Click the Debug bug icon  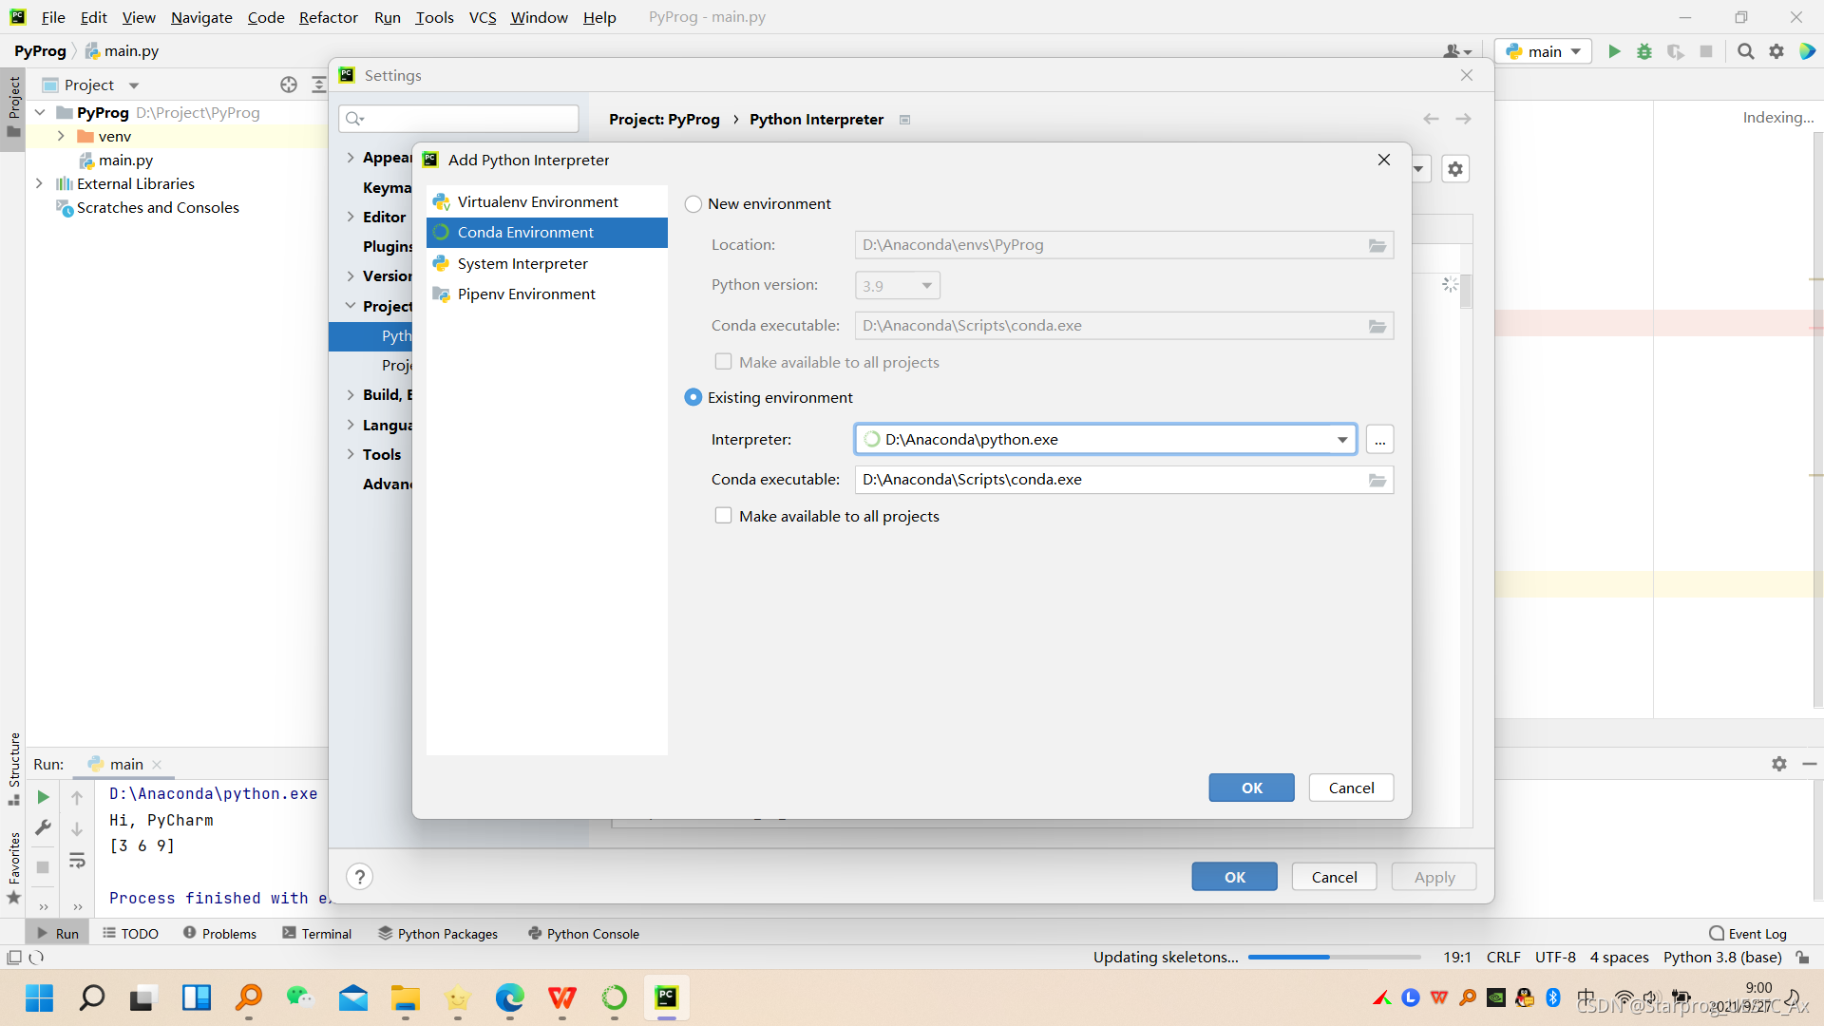tap(1644, 51)
